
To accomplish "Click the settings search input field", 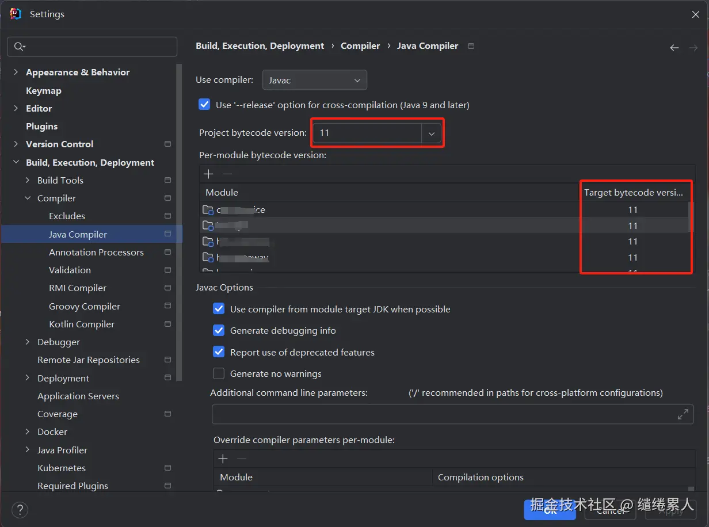I will click(x=92, y=47).
